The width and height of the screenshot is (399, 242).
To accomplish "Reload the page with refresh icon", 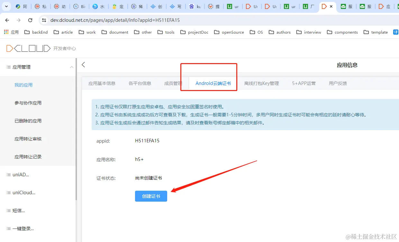I will click(x=30, y=20).
